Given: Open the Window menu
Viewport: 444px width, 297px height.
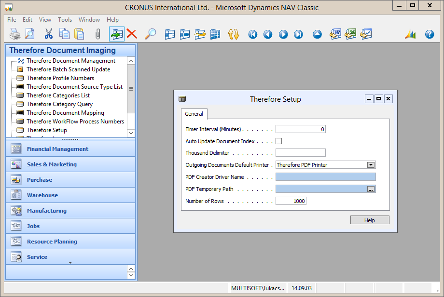Looking at the screenshot, I should [89, 19].
